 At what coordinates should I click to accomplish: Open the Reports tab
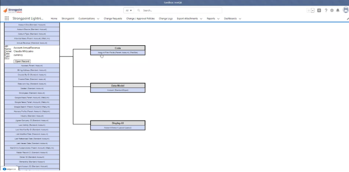[x=211, y=19]
